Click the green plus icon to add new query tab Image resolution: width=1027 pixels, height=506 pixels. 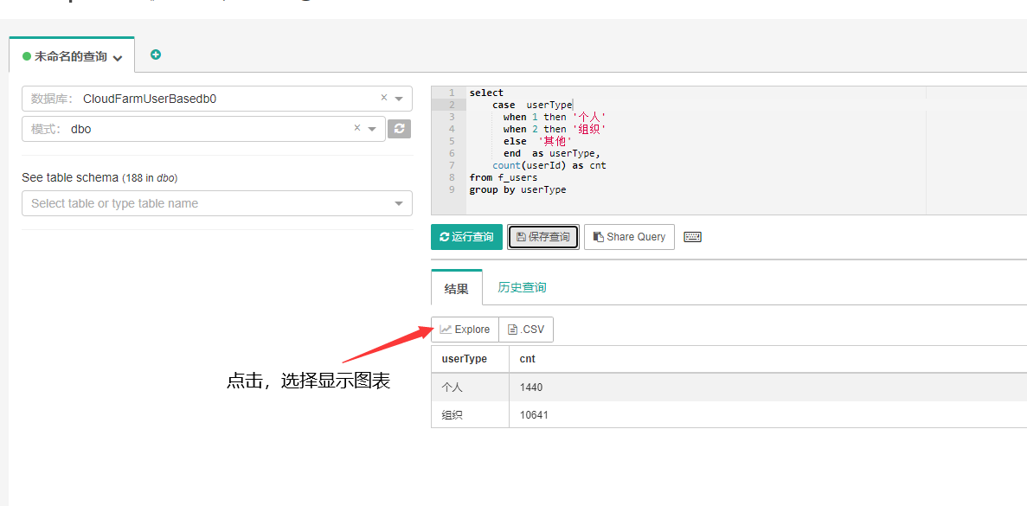(156, 54)
